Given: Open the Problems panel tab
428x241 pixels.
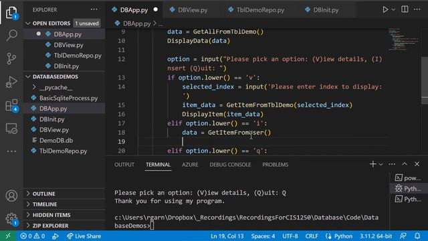Looking at the screenshot, I should (275, 165).
